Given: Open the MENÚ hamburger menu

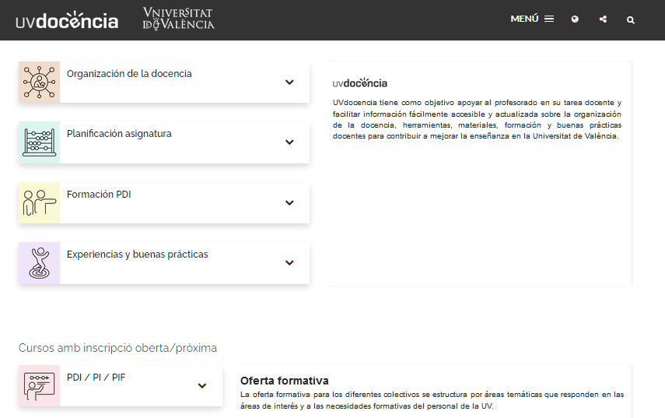Looking at the screenshot, I should point(532,19).
